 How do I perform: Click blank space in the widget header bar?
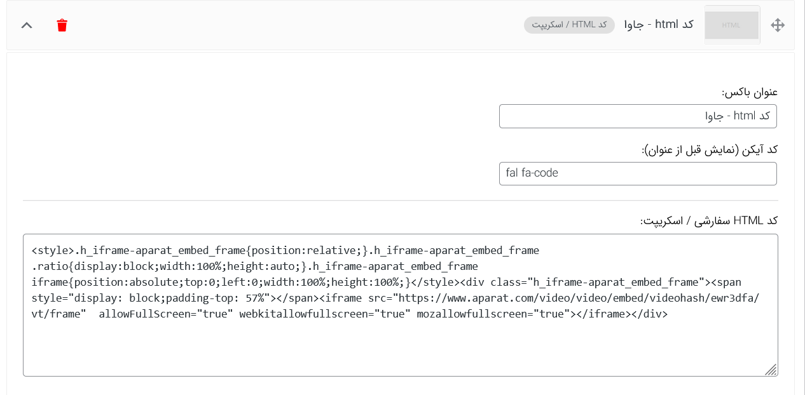(x=286, y=25)
